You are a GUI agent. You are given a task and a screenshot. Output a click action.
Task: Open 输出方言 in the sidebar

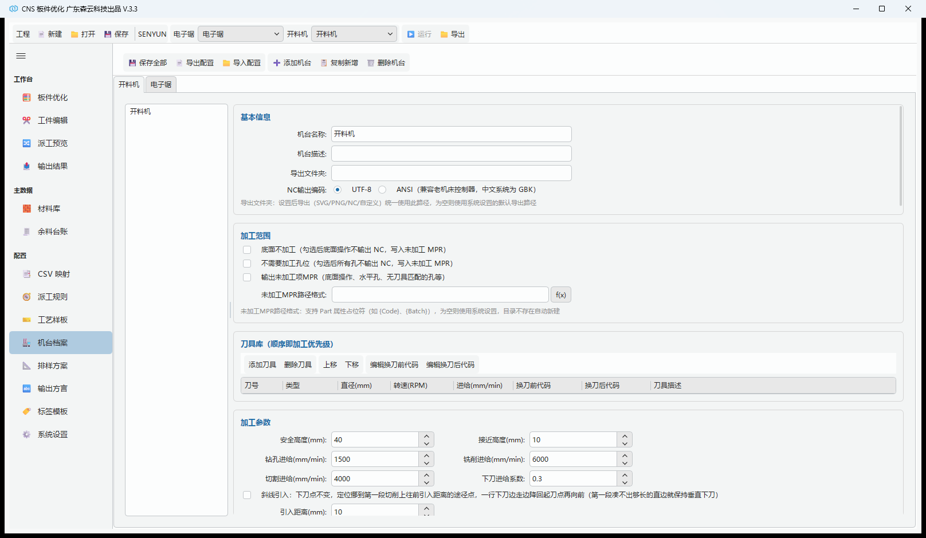61,388
